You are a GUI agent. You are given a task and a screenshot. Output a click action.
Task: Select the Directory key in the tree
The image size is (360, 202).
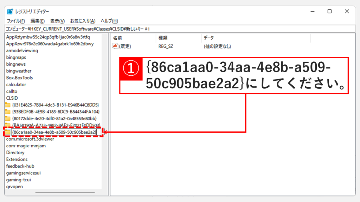(x=15, y=153)
